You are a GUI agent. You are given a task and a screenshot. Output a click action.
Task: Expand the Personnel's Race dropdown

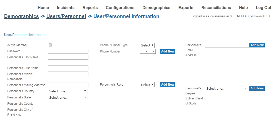(147, 85)
